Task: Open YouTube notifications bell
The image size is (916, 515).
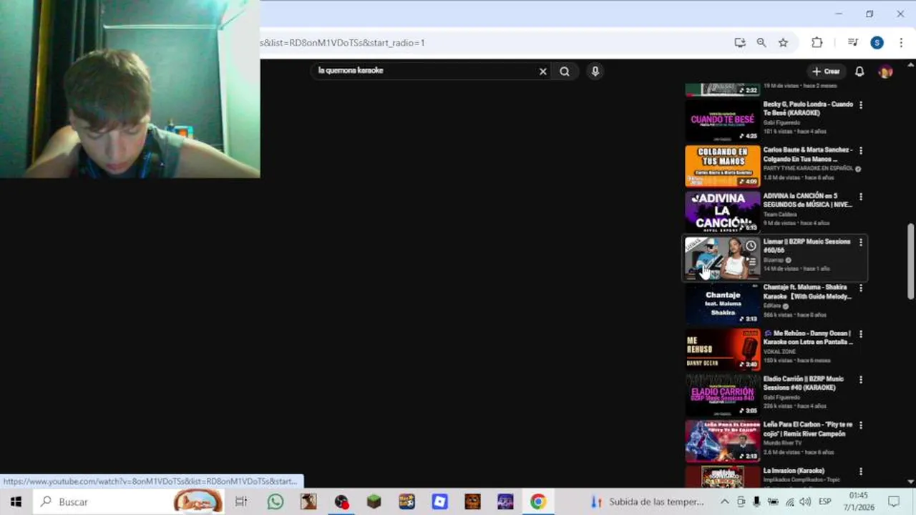Action: 859,72
